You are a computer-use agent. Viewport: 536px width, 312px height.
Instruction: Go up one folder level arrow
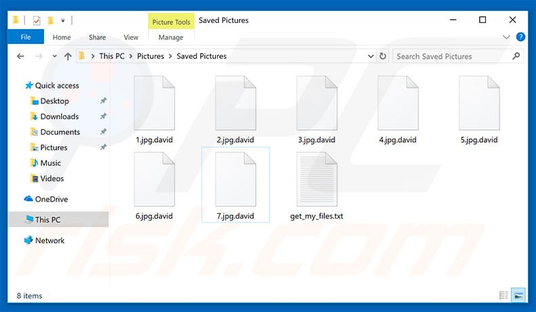point(68,56)
